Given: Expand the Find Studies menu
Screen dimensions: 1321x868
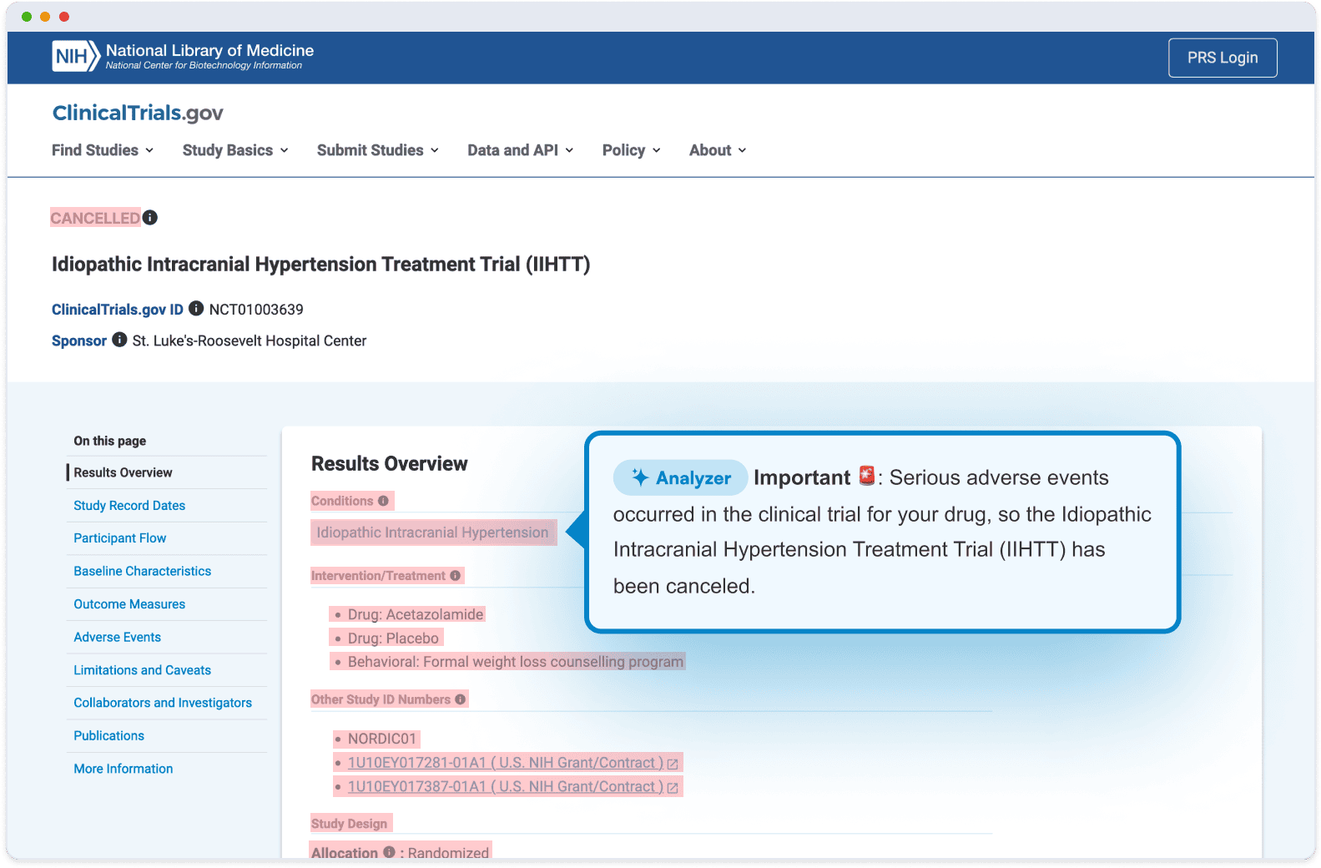Looking at the screenshot, I should [x=103, y=150].
